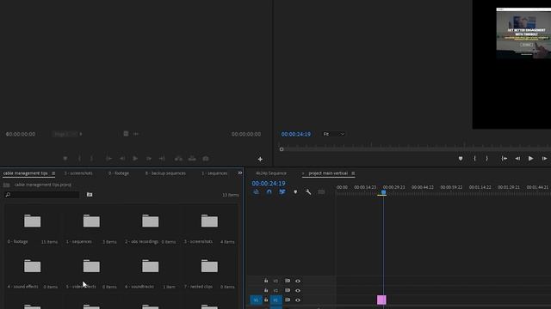Image resolution: width=551 pixels, height=309 pixels.
Task: Play clip in the Source Monitor
Action: pyautogui.click(x=135, y=159)
